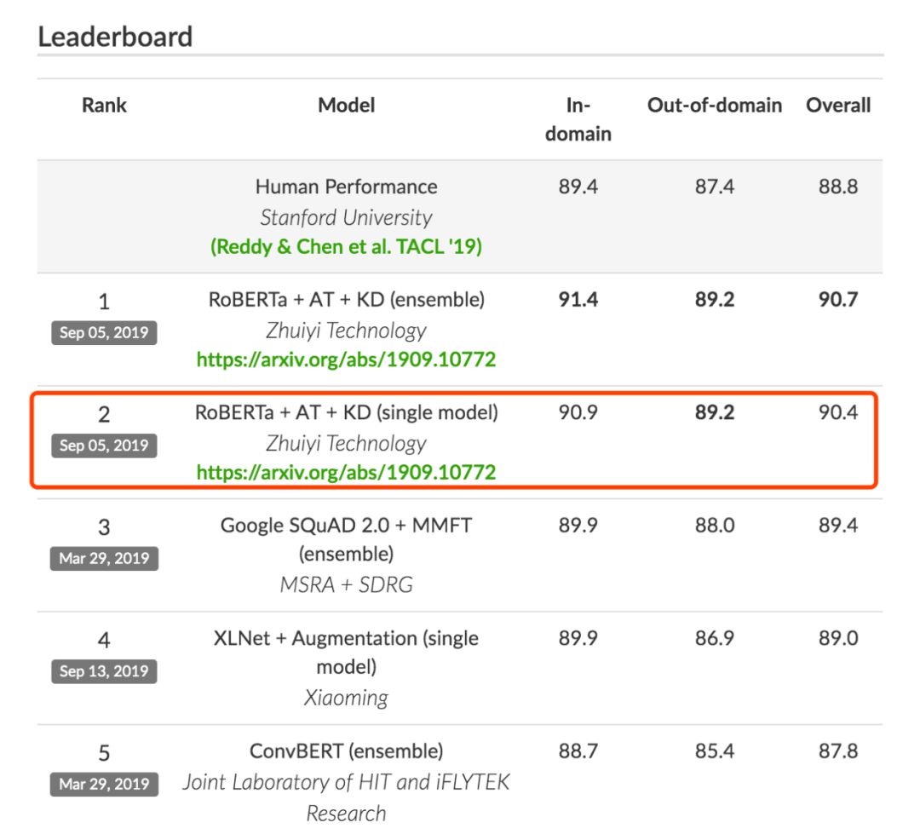This screenshot has width=920, height=834.
Task: Click the Human Performance row title
Action: click(346, 187)
